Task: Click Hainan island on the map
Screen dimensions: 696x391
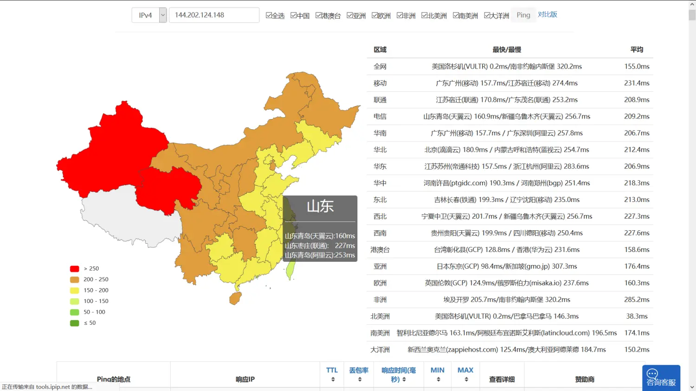Action: coord(235,298)
